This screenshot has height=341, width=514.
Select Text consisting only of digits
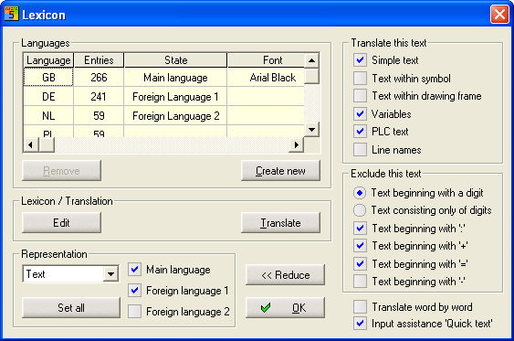[360, 210]
